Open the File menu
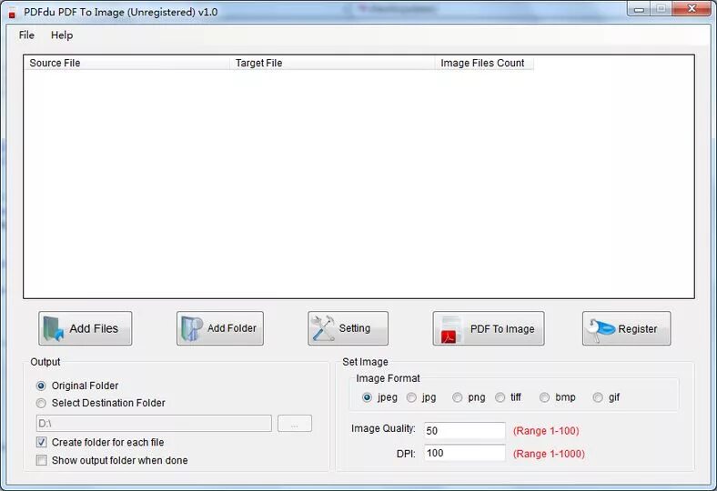The width and height of the screenshot is (717, 491). point(26,35)
